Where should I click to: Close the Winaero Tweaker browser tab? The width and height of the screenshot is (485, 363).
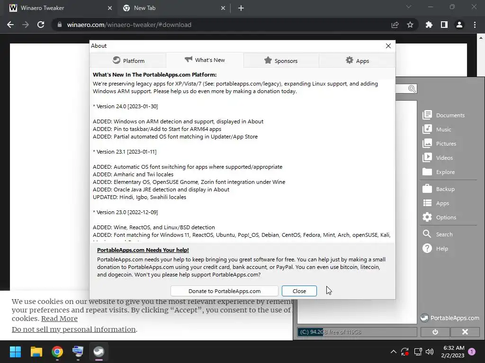pyautogui.click(x=110, y=9)
